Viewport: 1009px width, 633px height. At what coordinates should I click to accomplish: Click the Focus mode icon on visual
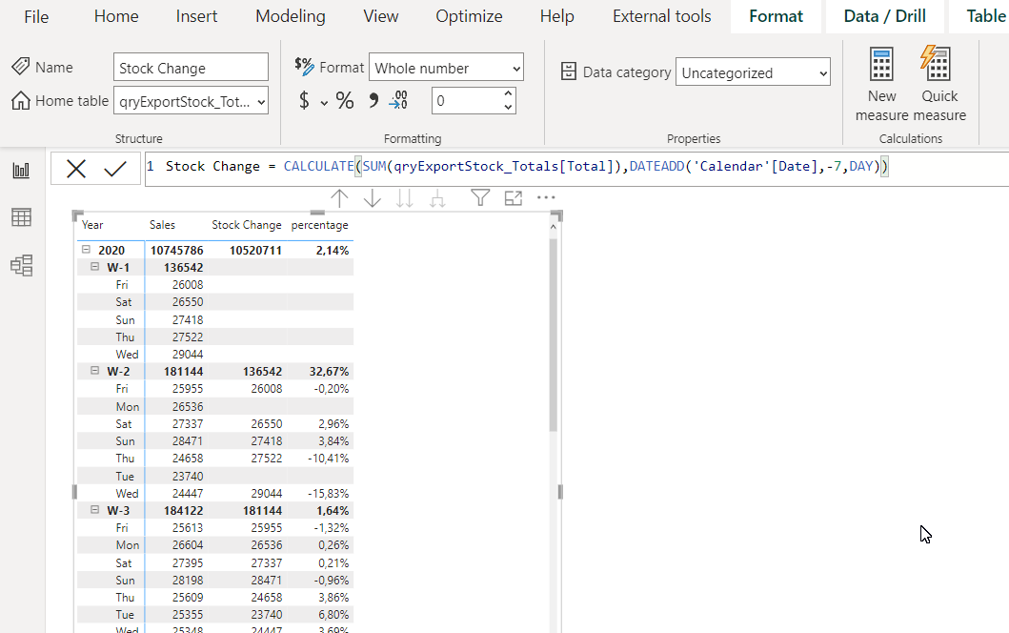[x=513, y=198]
